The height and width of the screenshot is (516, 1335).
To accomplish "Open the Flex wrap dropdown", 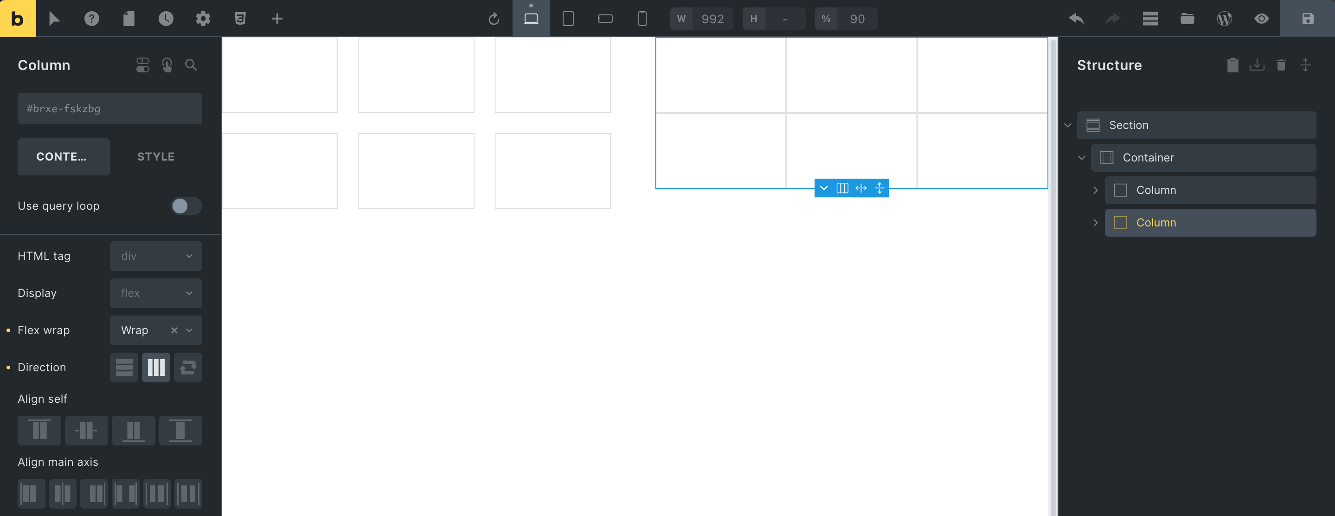I will pyautogui.click(x=156, y=330).
